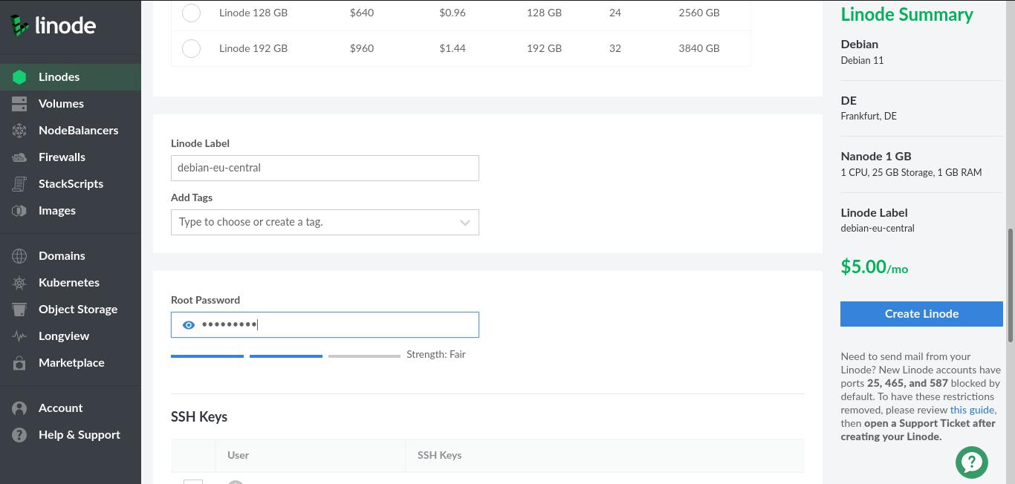Image resolution: width=1015 pixels, height=484 pixels.
Task: Click the Linode Label input field
Action: [x=325, y=168]
